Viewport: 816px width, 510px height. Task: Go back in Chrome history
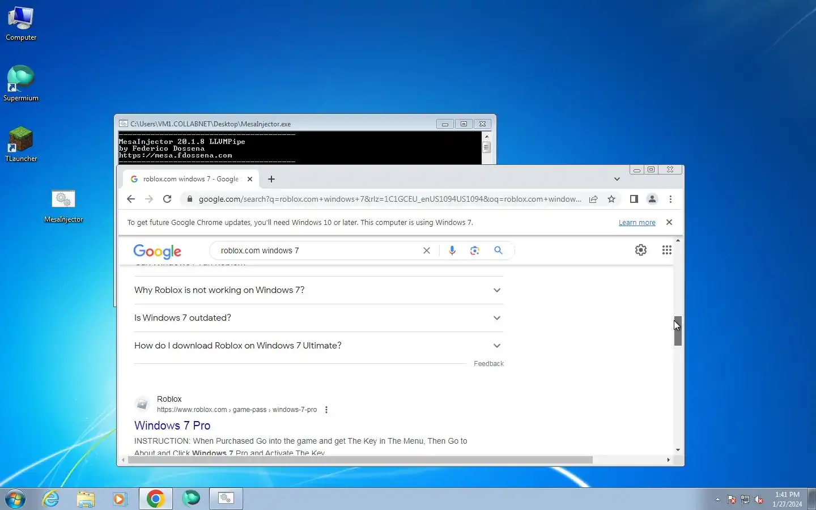point(131,199)
